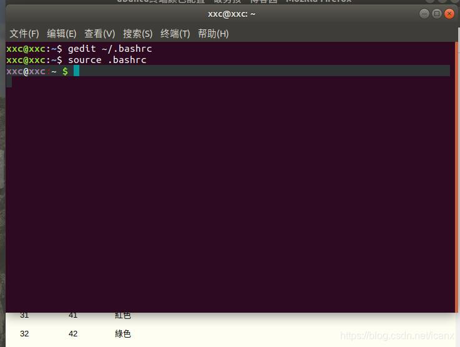Click the 綠色 cell in browser table

point(122,333)
